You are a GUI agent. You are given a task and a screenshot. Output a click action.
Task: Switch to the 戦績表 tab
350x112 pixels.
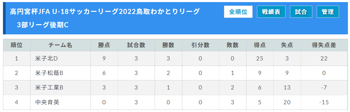coord(271,12)
